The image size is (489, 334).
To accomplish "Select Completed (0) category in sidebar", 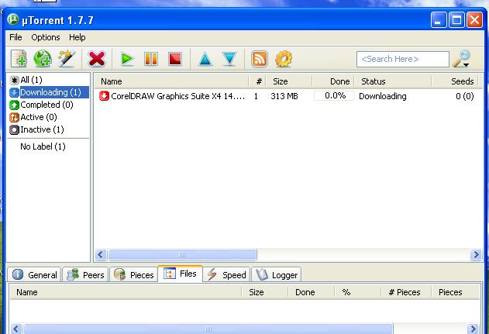I will (46, 105).
